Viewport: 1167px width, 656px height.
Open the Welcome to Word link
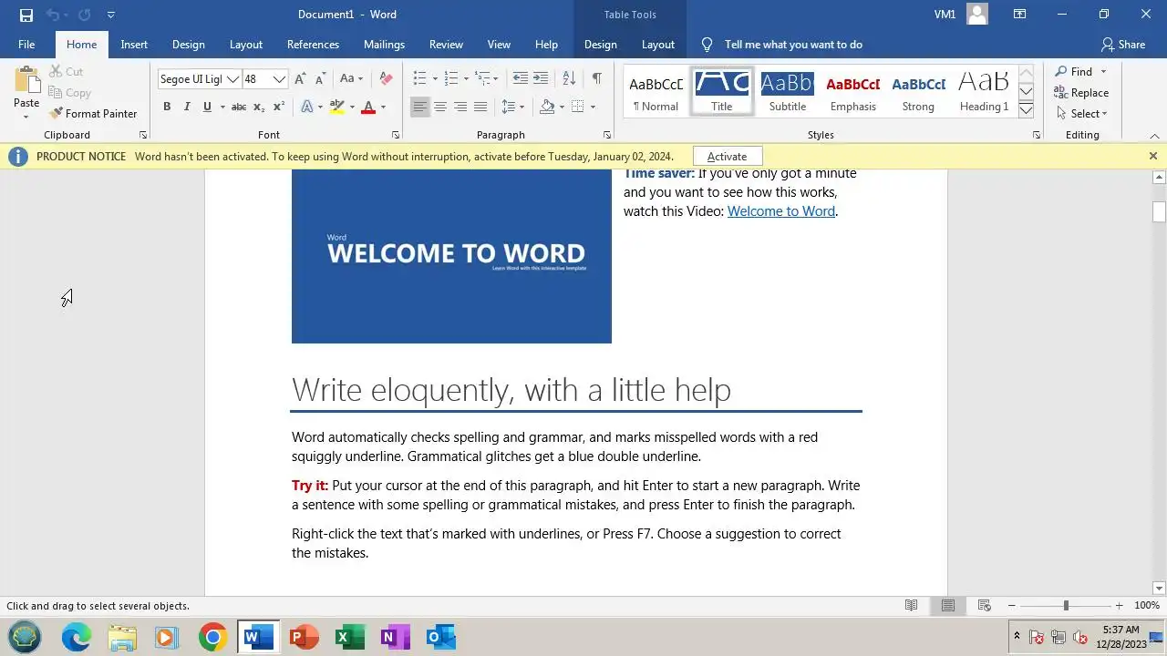pyautogui.click(x=781, y=211)
